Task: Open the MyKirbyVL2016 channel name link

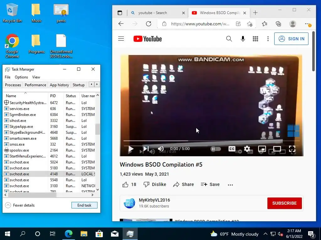Action: coord(154,200)
